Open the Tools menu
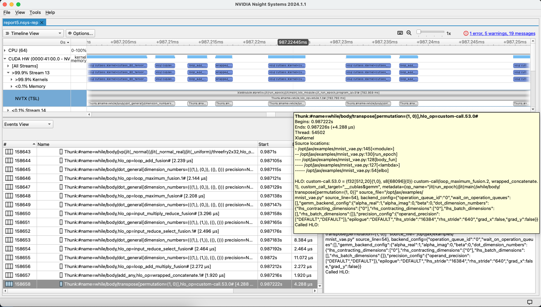The image size is (541, 307). [x=35, y=13]
